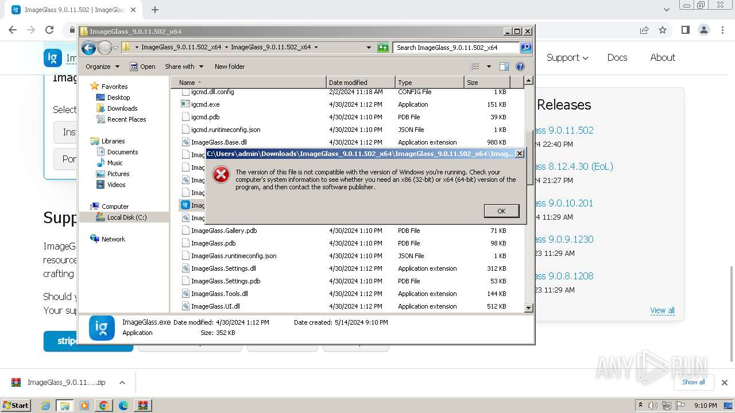The image size is (735, 413).
Task: Select Downloads in navigation pane
Action: click(122, 108)
